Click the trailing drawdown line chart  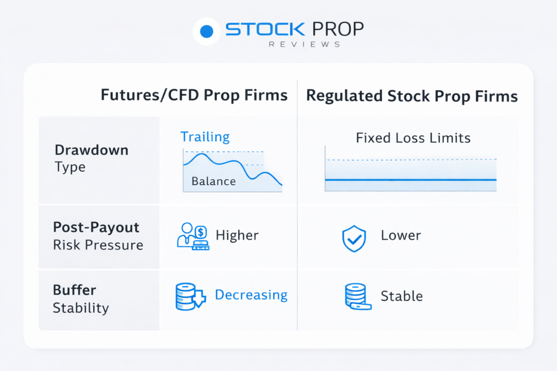(x=233, y=170)
